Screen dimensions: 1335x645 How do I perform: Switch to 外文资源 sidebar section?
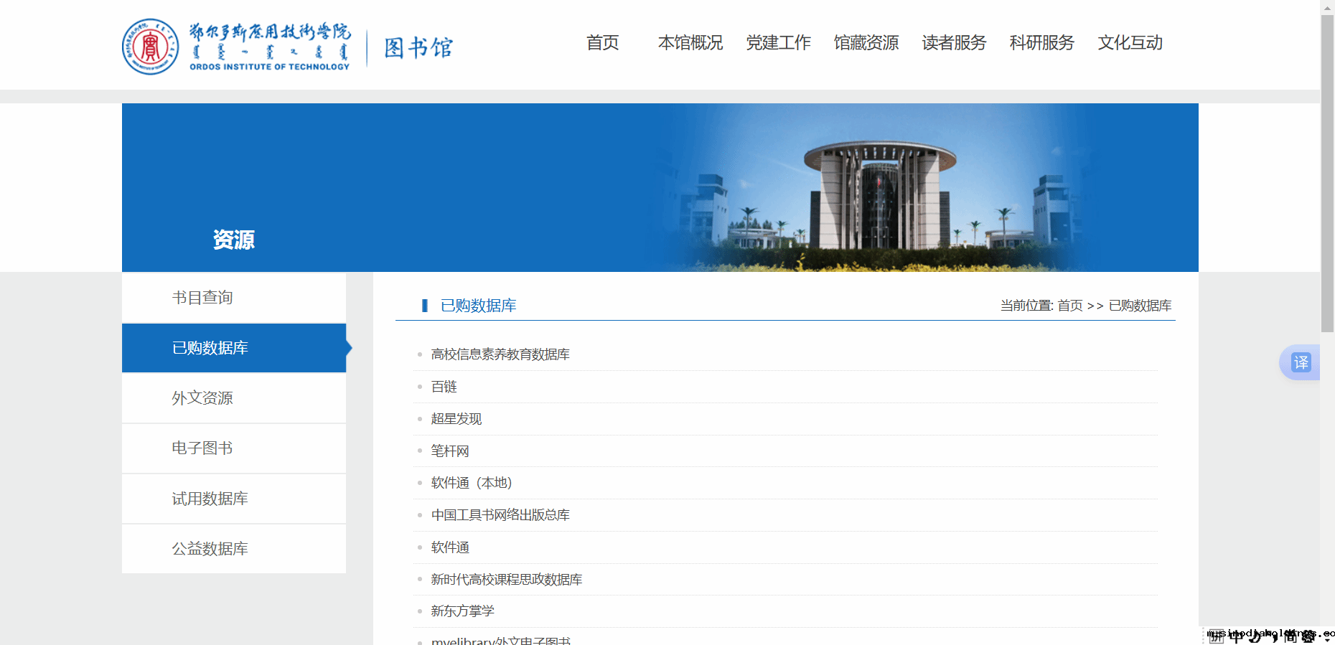(x=202, y=398)
